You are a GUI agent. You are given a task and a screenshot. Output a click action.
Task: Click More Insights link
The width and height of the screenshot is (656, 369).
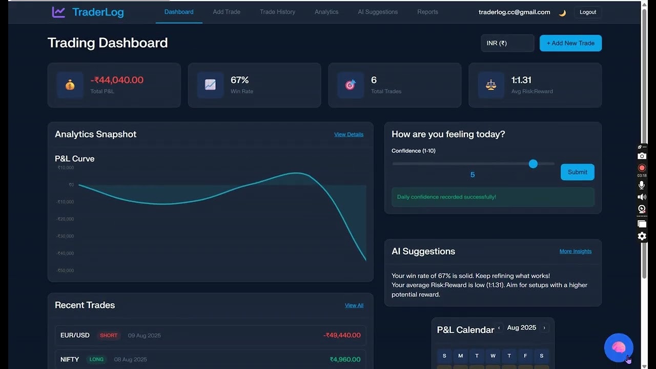pyautogui.click(x=576, y=251)
